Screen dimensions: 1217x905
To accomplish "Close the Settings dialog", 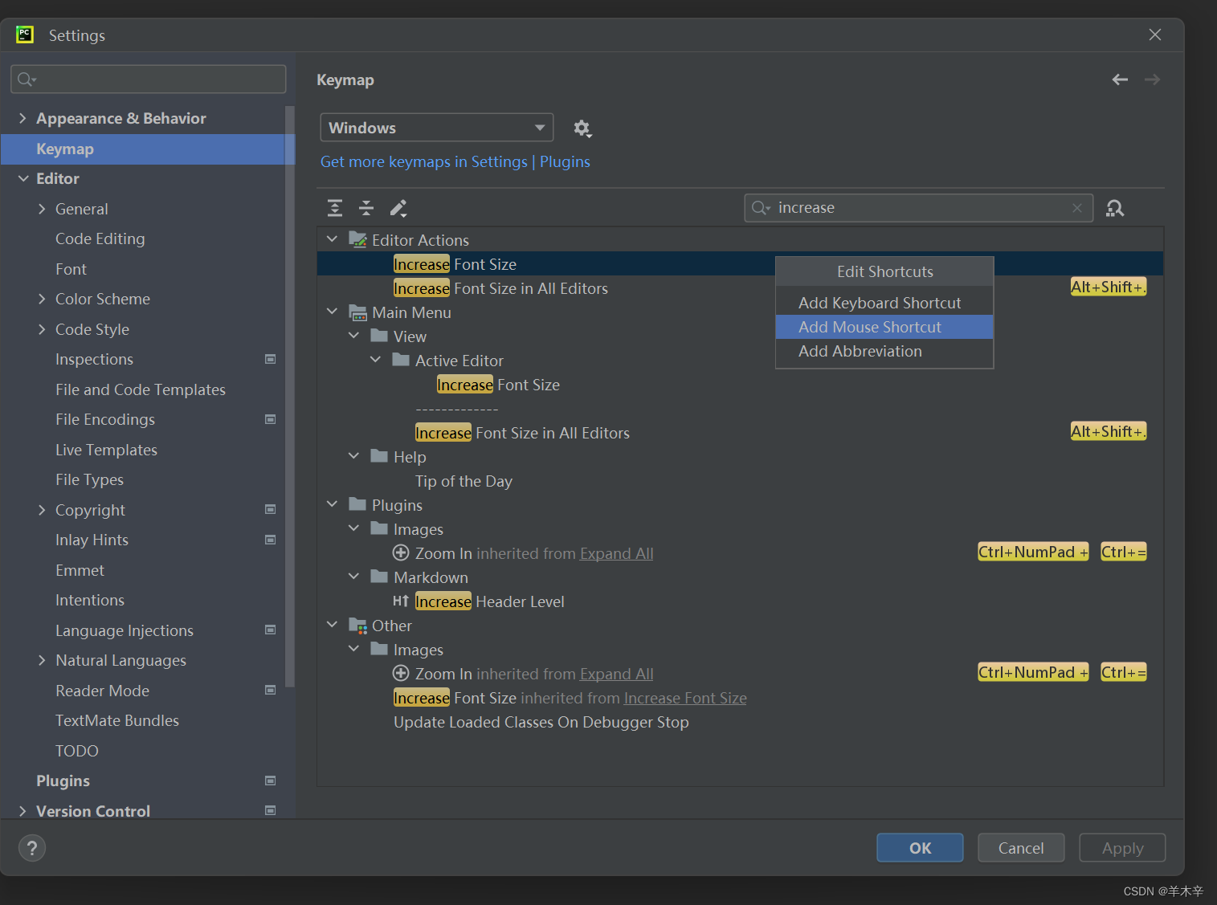I will [x=1155, y=35].
